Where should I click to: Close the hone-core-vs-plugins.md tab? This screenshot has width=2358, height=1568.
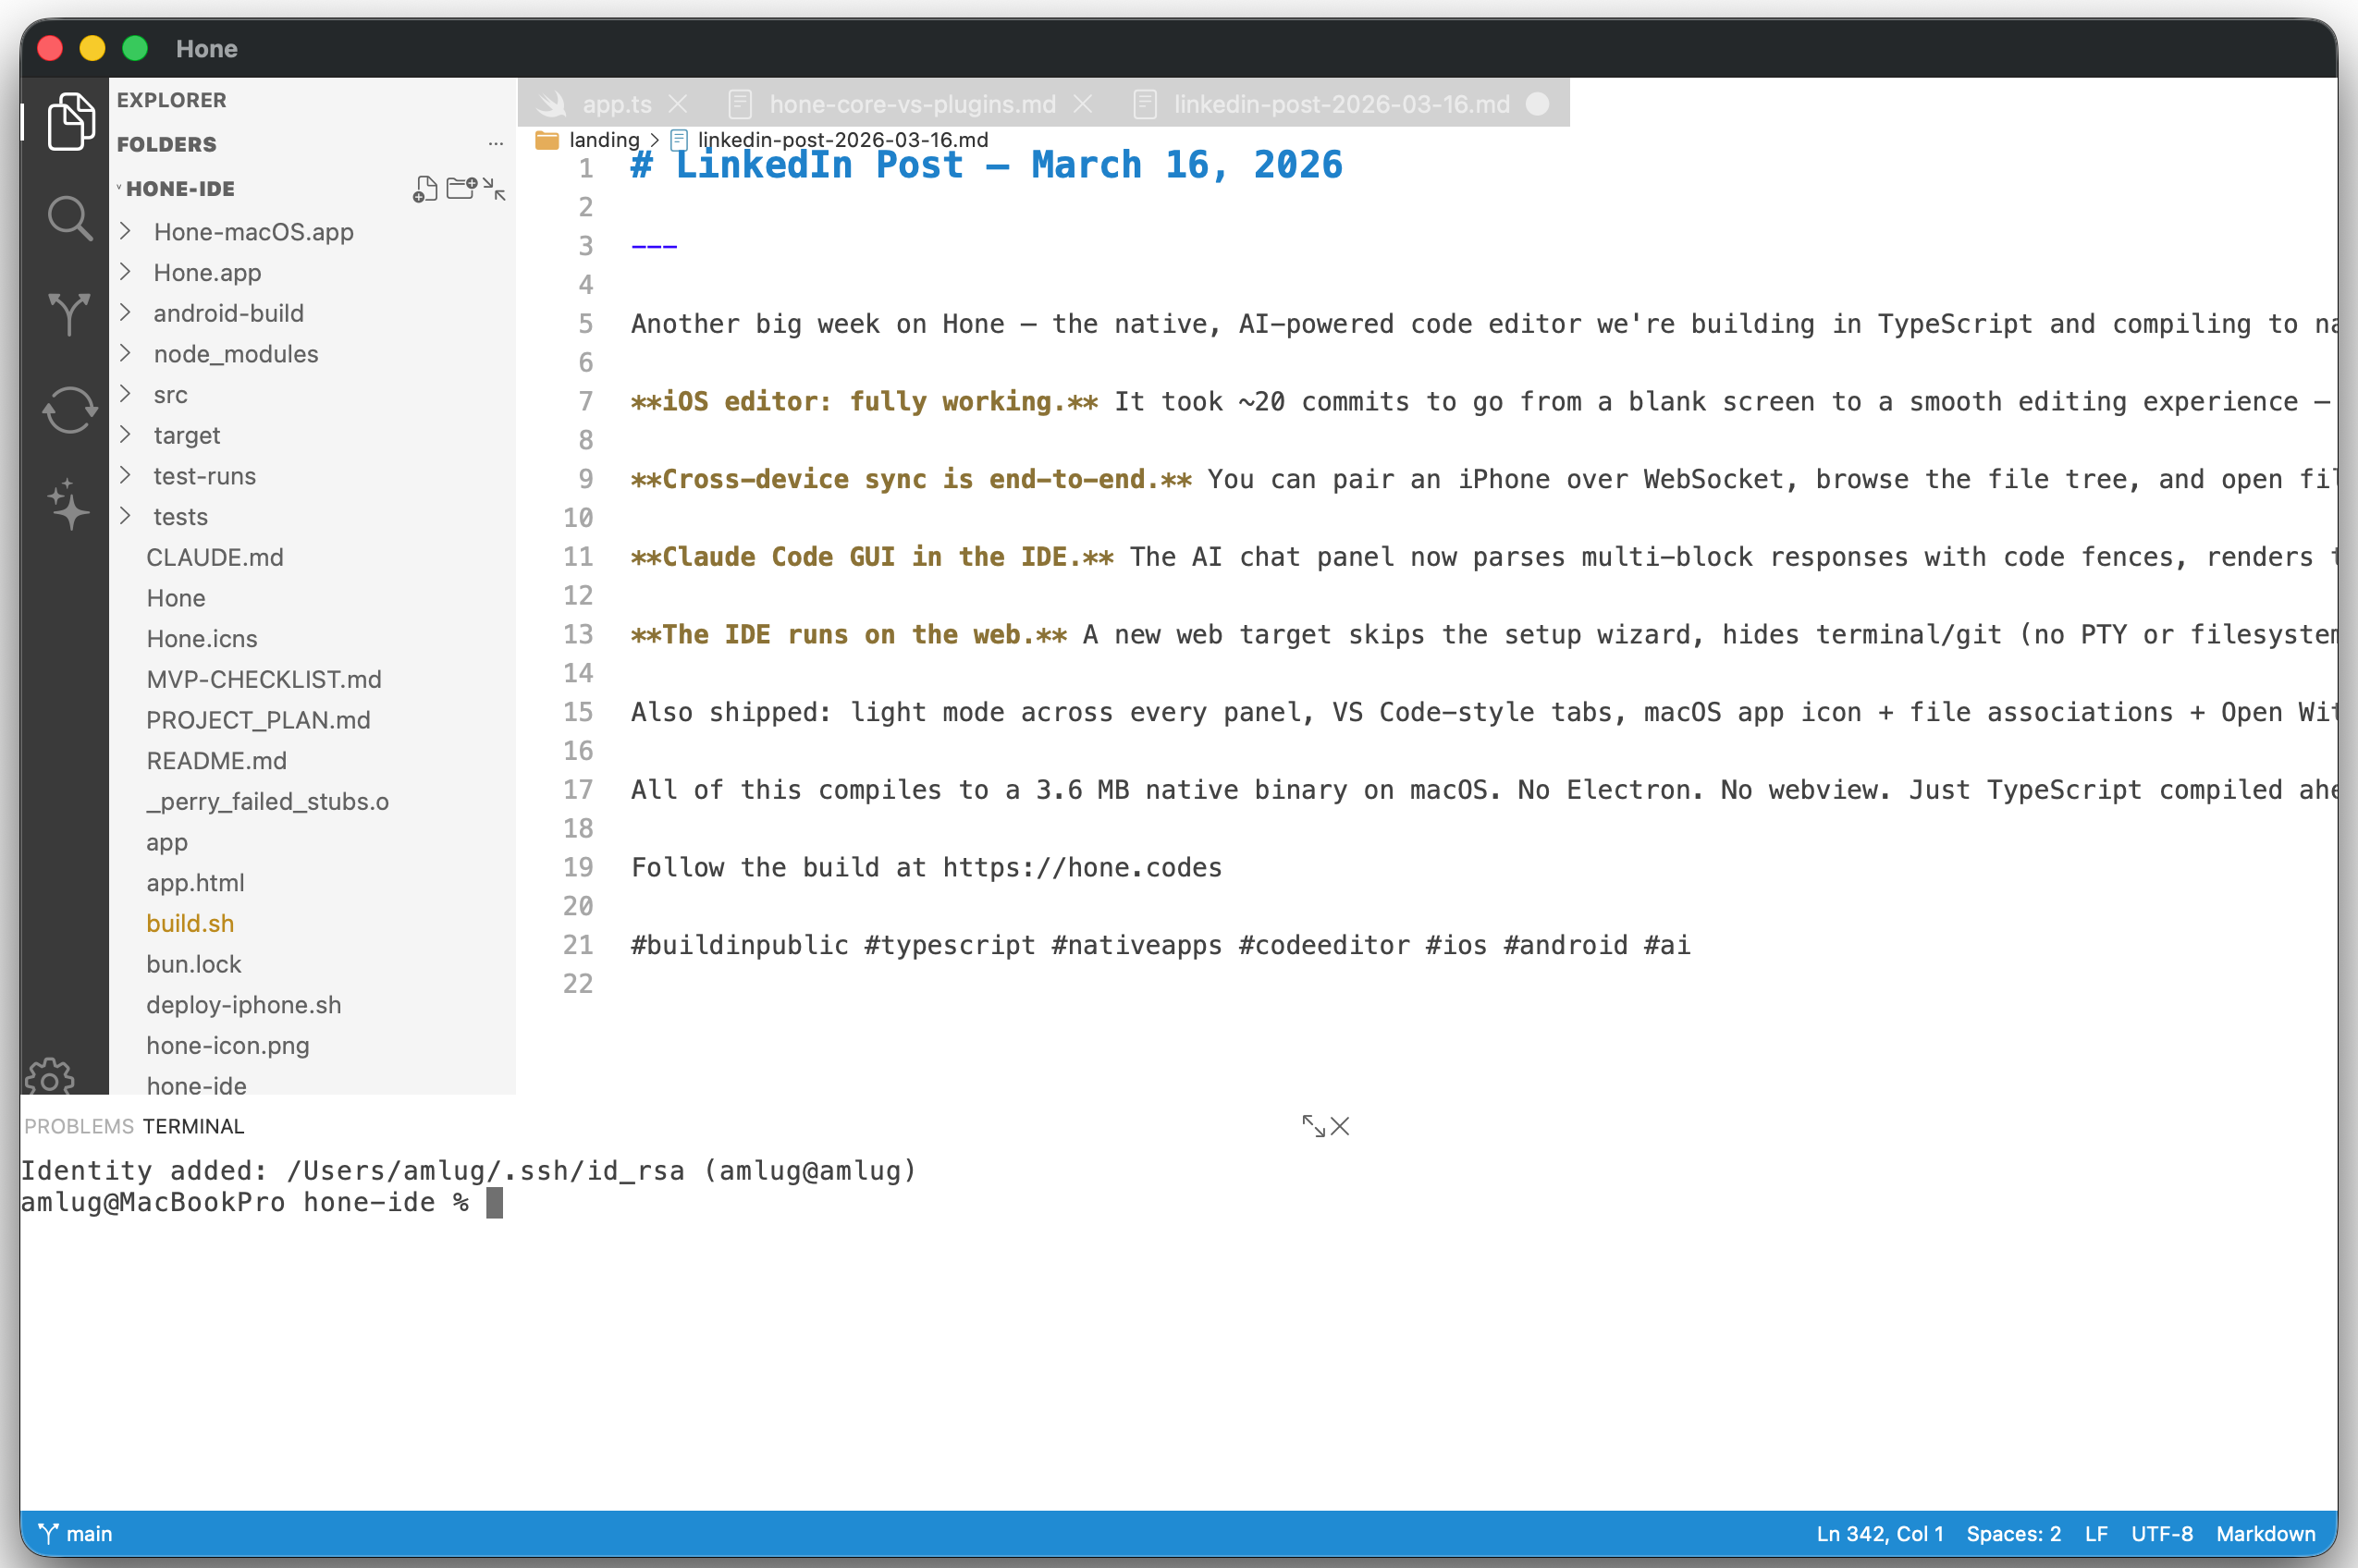point(1086,104)
